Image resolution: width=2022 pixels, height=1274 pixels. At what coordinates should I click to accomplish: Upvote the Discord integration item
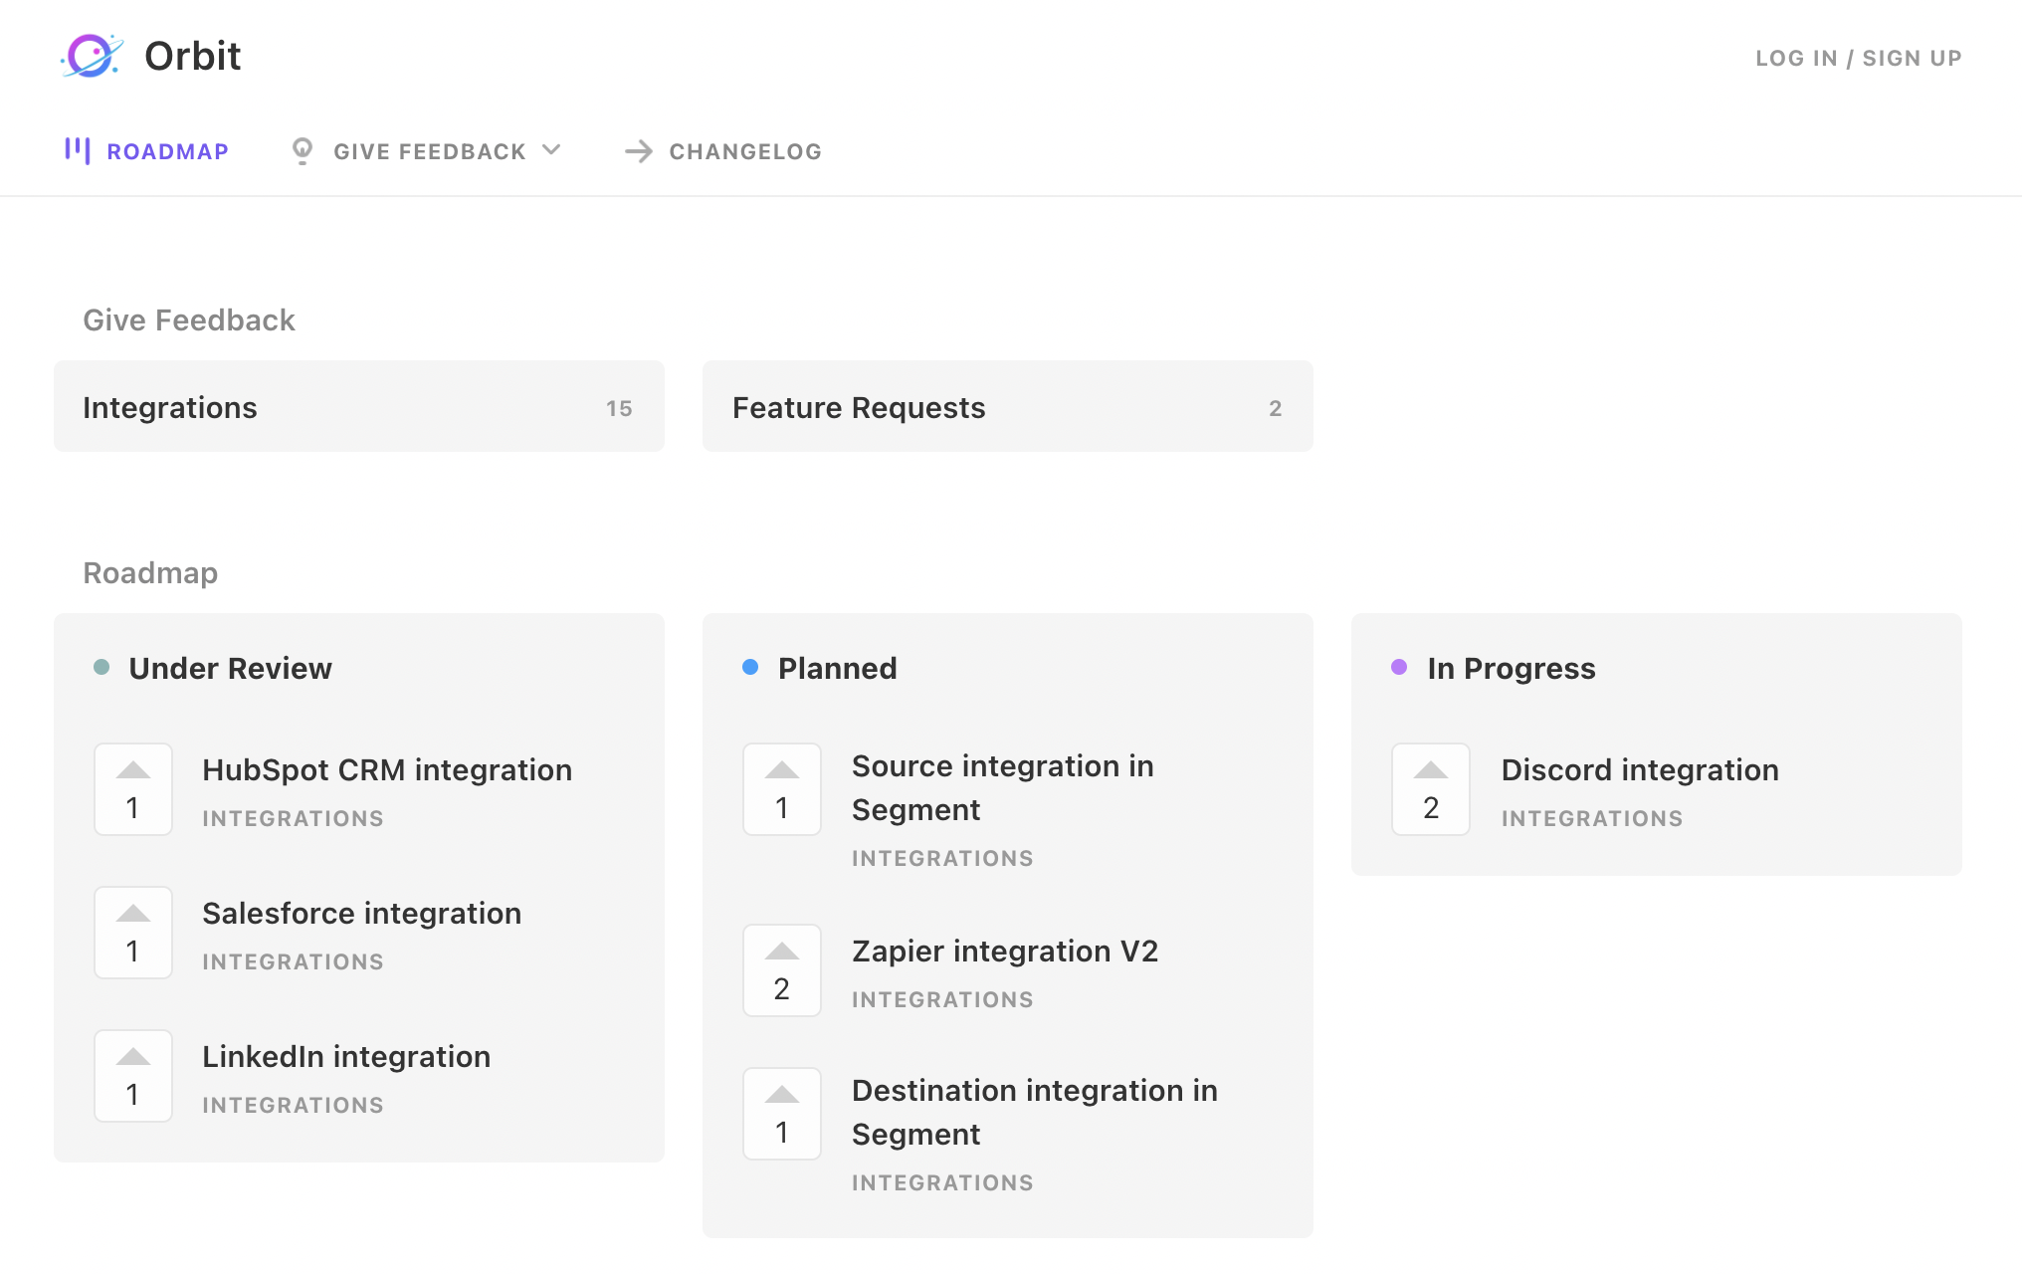pos(1431,789)
